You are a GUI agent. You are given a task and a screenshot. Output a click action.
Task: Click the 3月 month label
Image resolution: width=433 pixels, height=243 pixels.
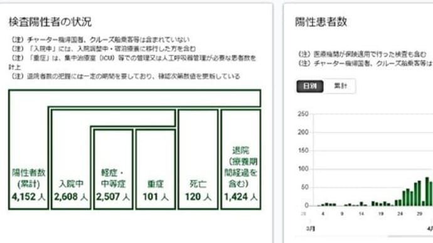tap(311, 229)
